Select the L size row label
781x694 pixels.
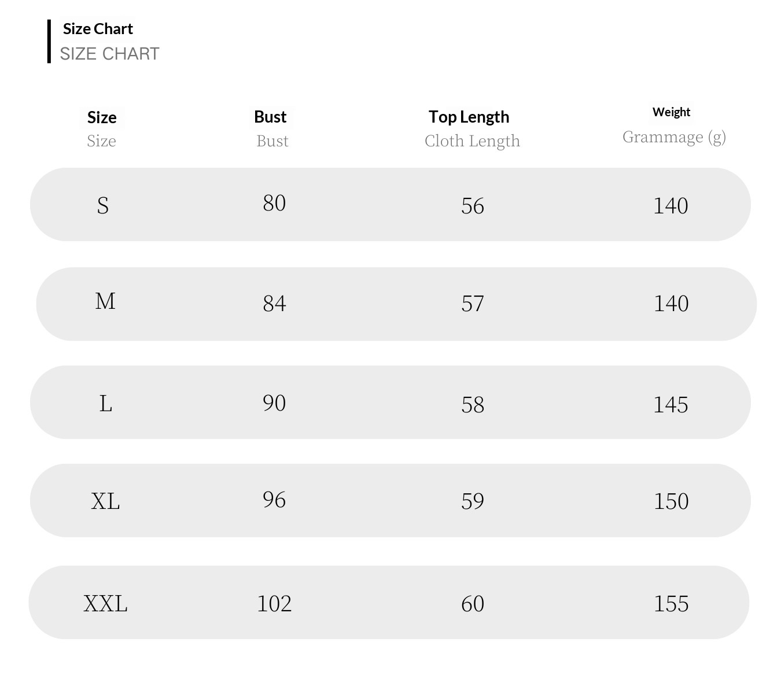point(105,403)
